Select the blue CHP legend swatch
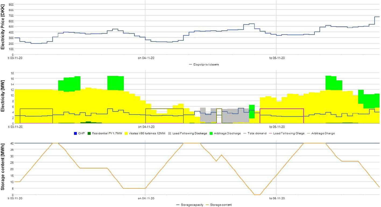The width and height of the screenshot is (381, 207). click(76, 133)
